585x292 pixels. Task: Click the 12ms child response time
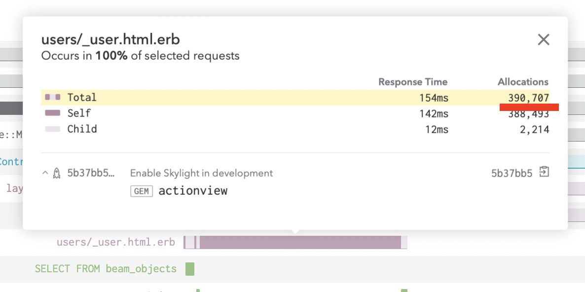pyautogui.click(x=437, y=130)
